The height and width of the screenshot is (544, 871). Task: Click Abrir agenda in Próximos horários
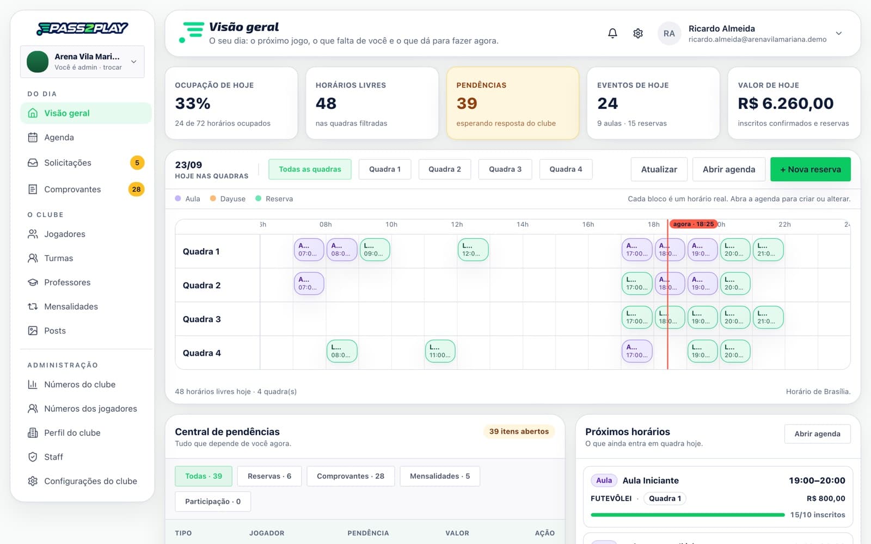click(817, 434)
